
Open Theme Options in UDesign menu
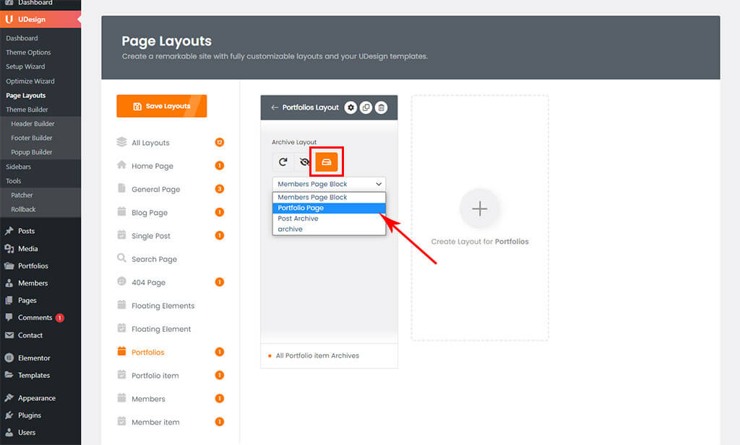pyautogui.click(x=28, y=53)
